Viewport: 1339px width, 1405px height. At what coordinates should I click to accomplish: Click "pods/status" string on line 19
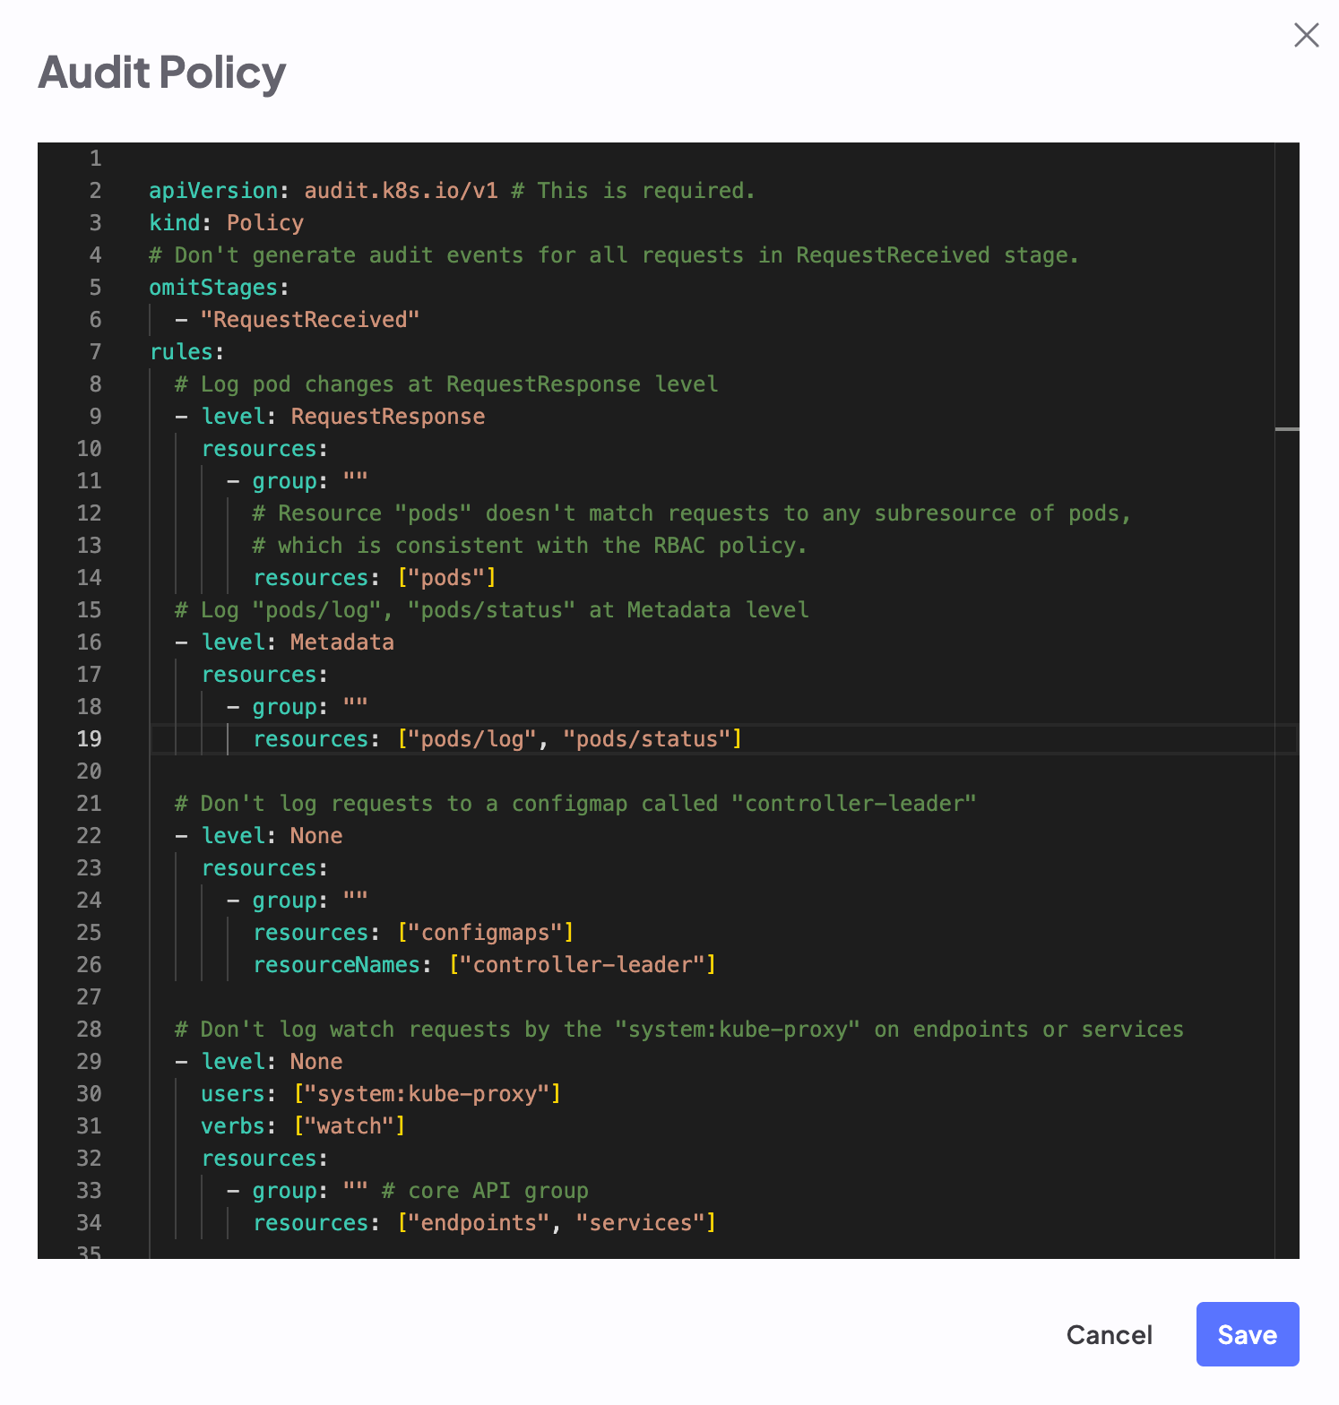(647, 739)
